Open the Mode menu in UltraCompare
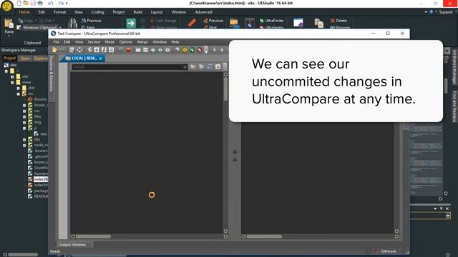 pos(109,42)
